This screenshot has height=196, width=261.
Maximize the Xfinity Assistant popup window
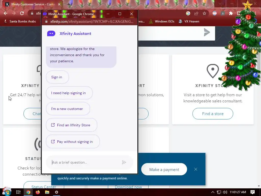coord(120,14)
